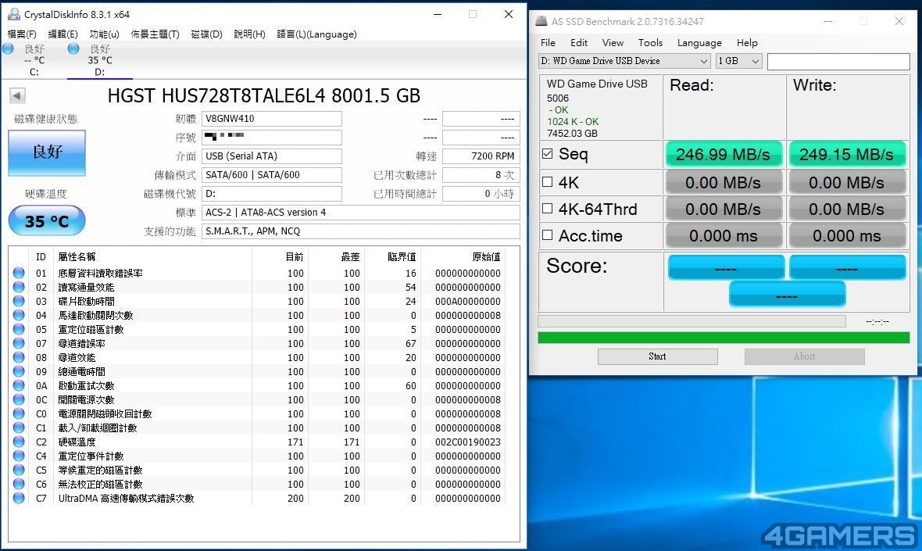Open the 佈景主題(T) menu

[x=155, y=34]
